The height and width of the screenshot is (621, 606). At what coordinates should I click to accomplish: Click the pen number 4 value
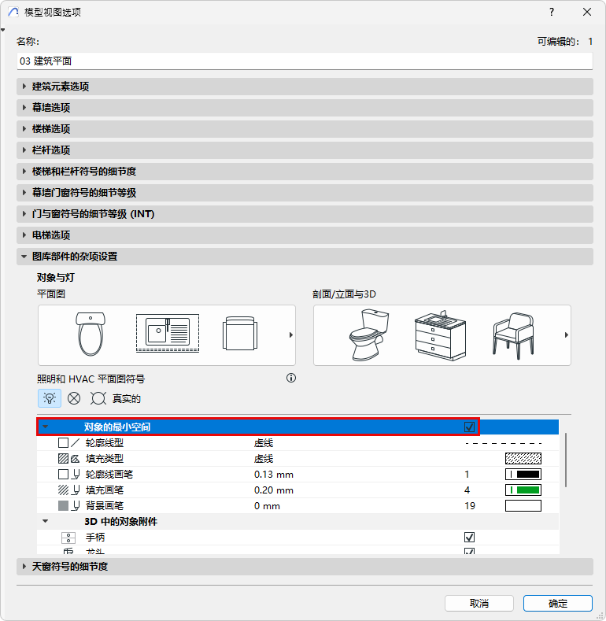point(467,490)
